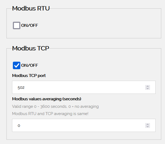Select the 0 value in averaging field
Viewport: 165px width, 144px height.
pos(19,125)
